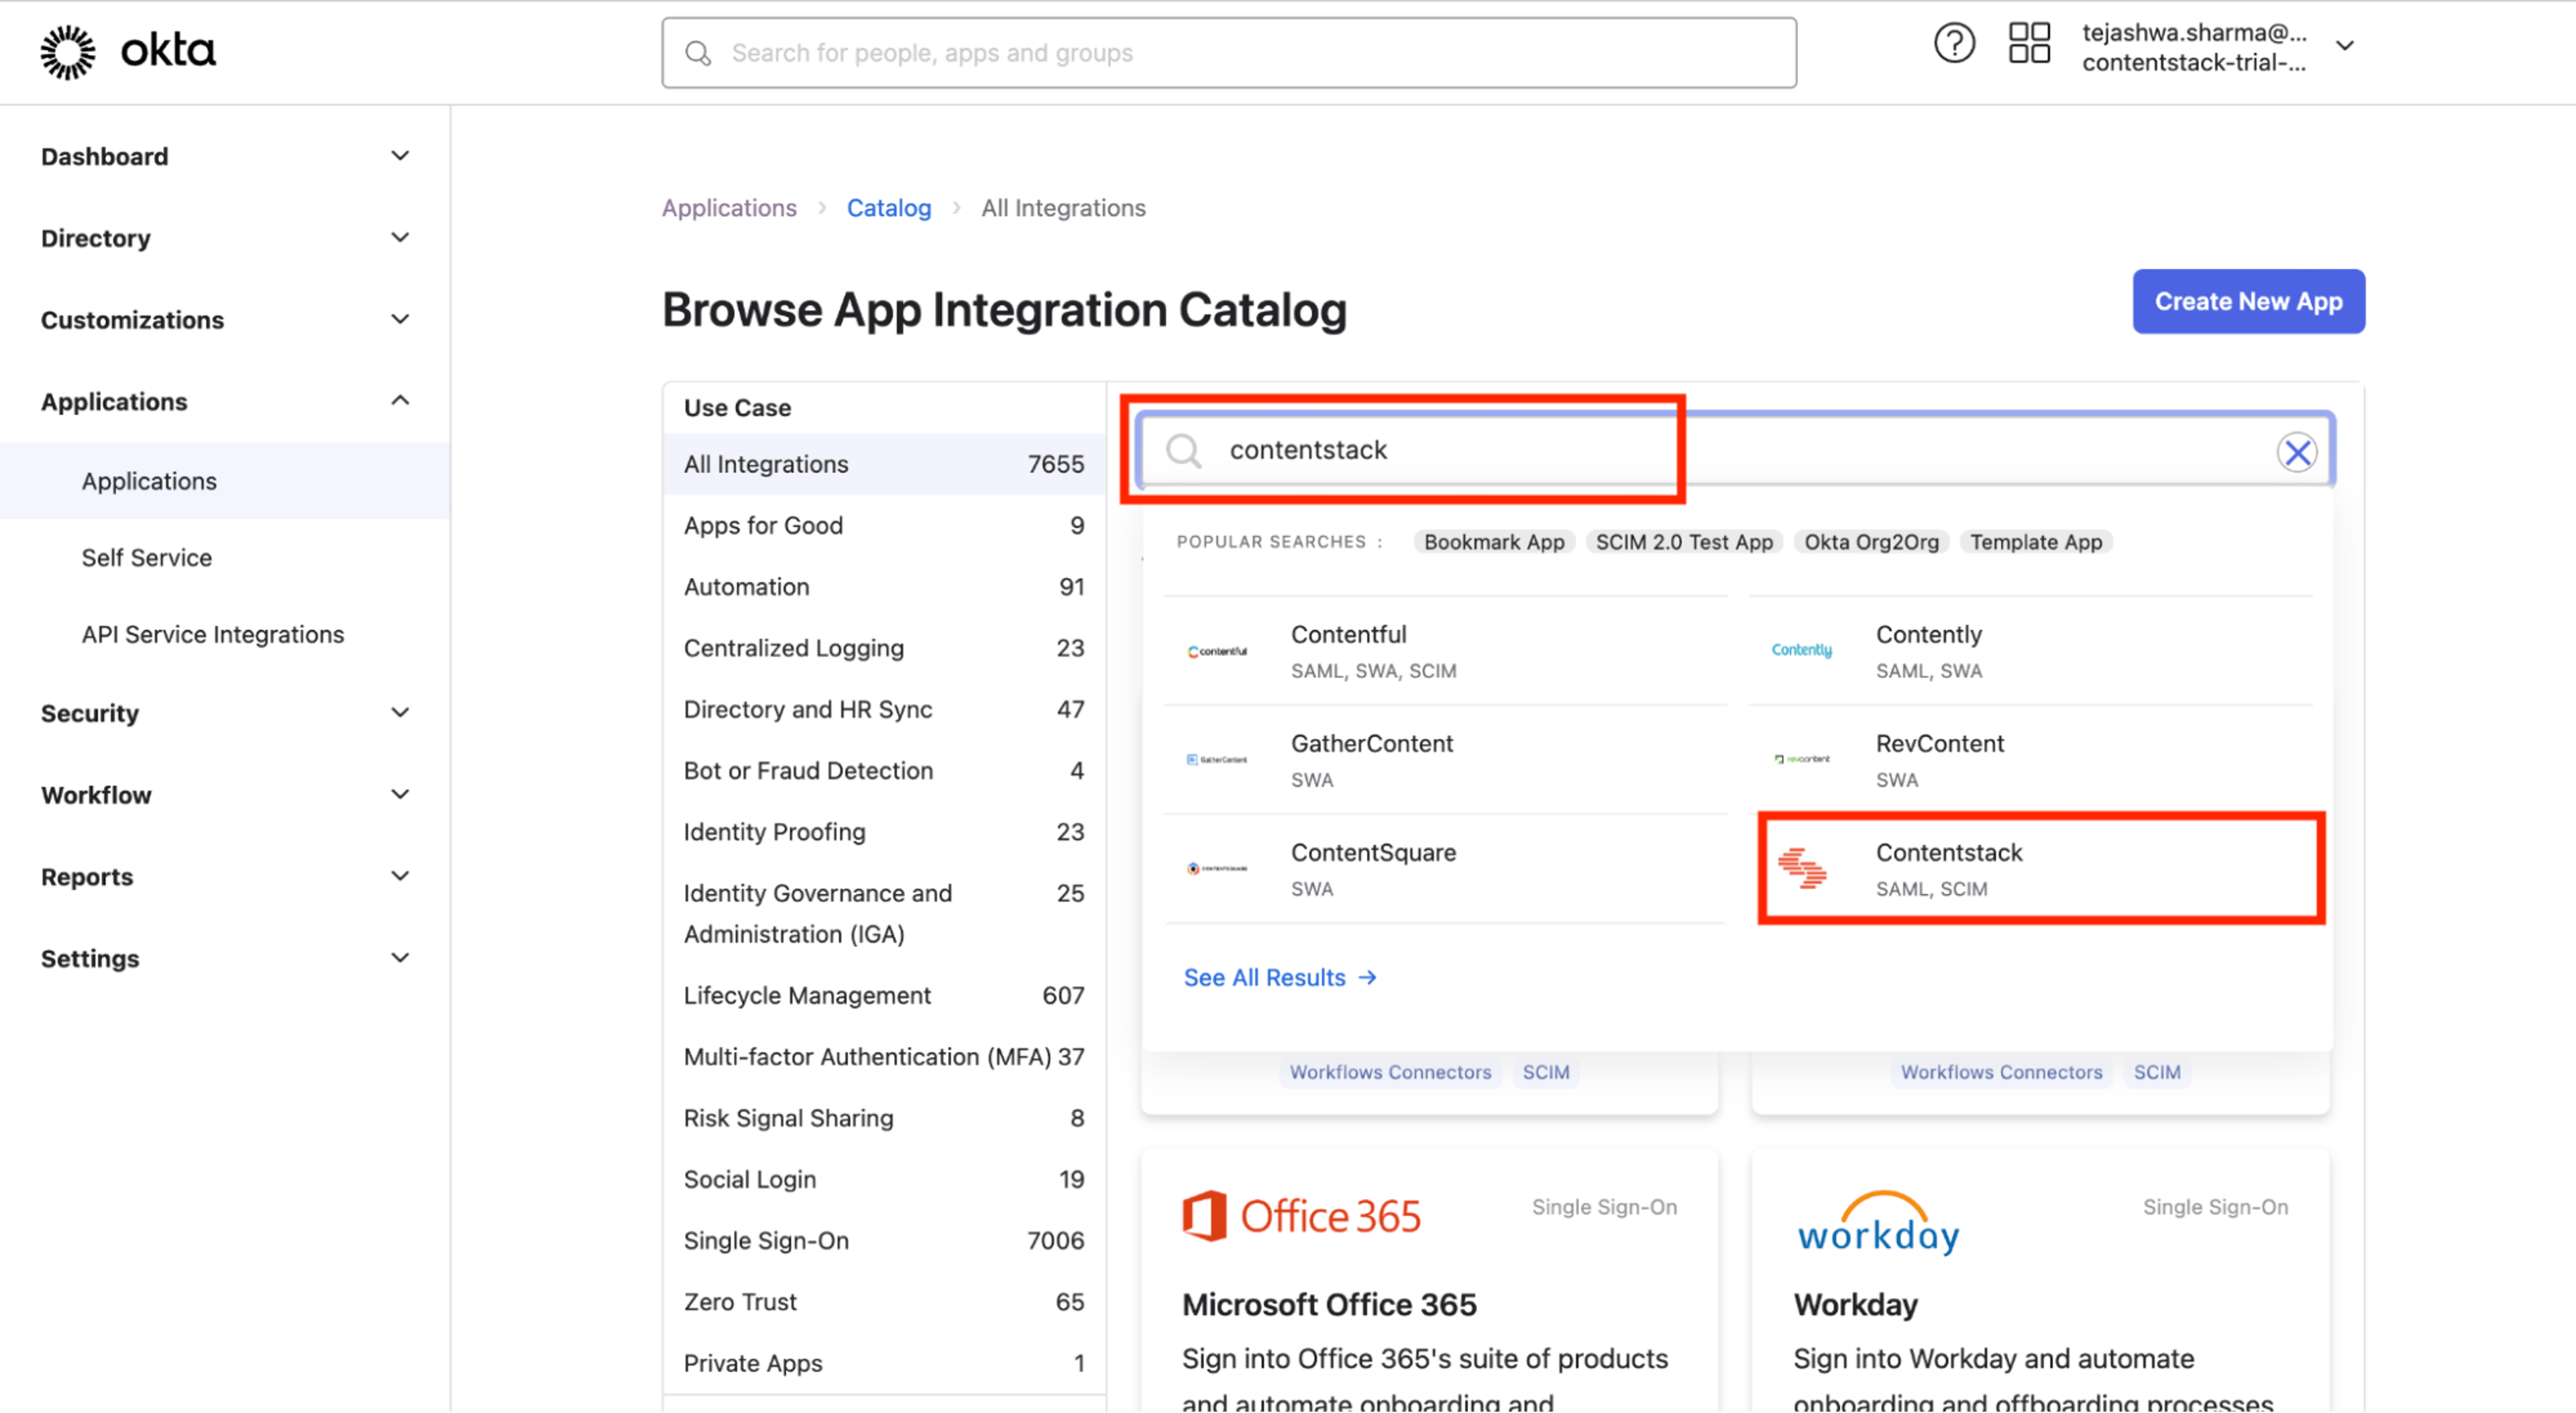Click the Okta logo

(x=128, y=51)
